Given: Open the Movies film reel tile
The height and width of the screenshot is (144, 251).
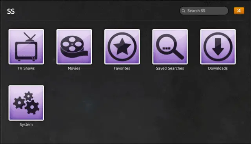Looking at the screenshot, I should [x=74, y=47].
